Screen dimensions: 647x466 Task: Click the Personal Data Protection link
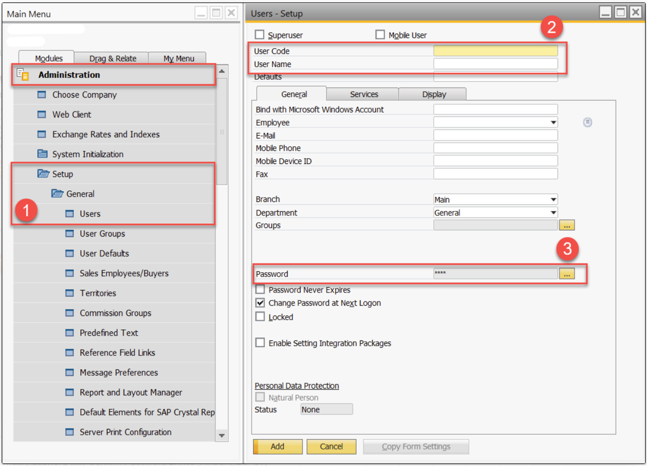[297, 386]
